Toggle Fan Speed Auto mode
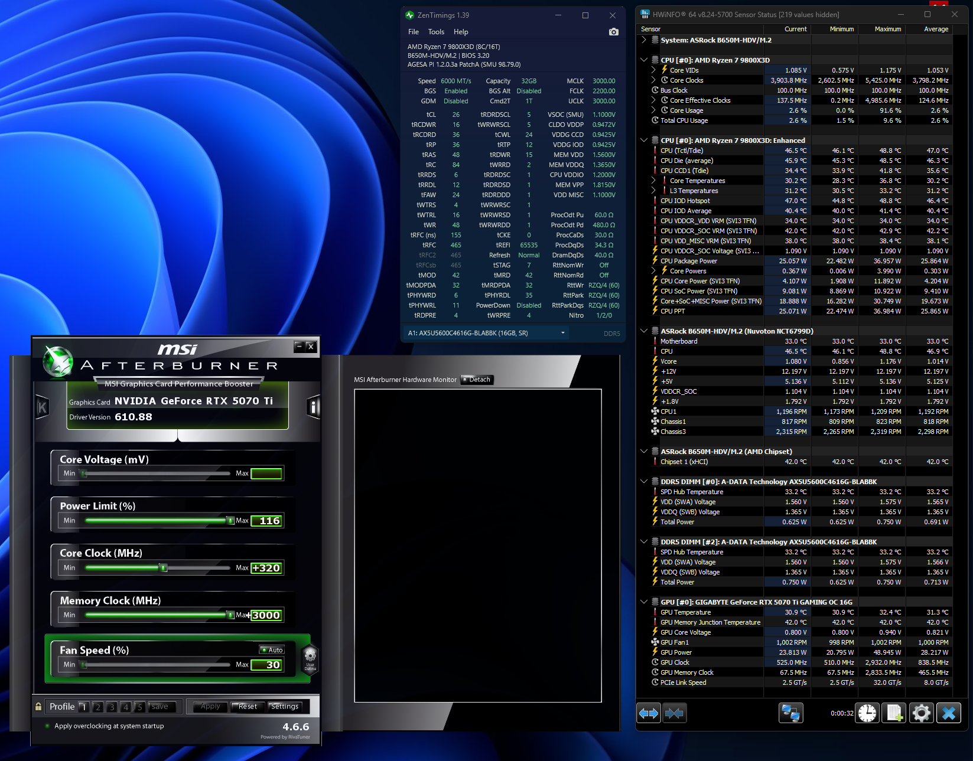This screenshot has width=973, height=761. (x=272, y=650)
